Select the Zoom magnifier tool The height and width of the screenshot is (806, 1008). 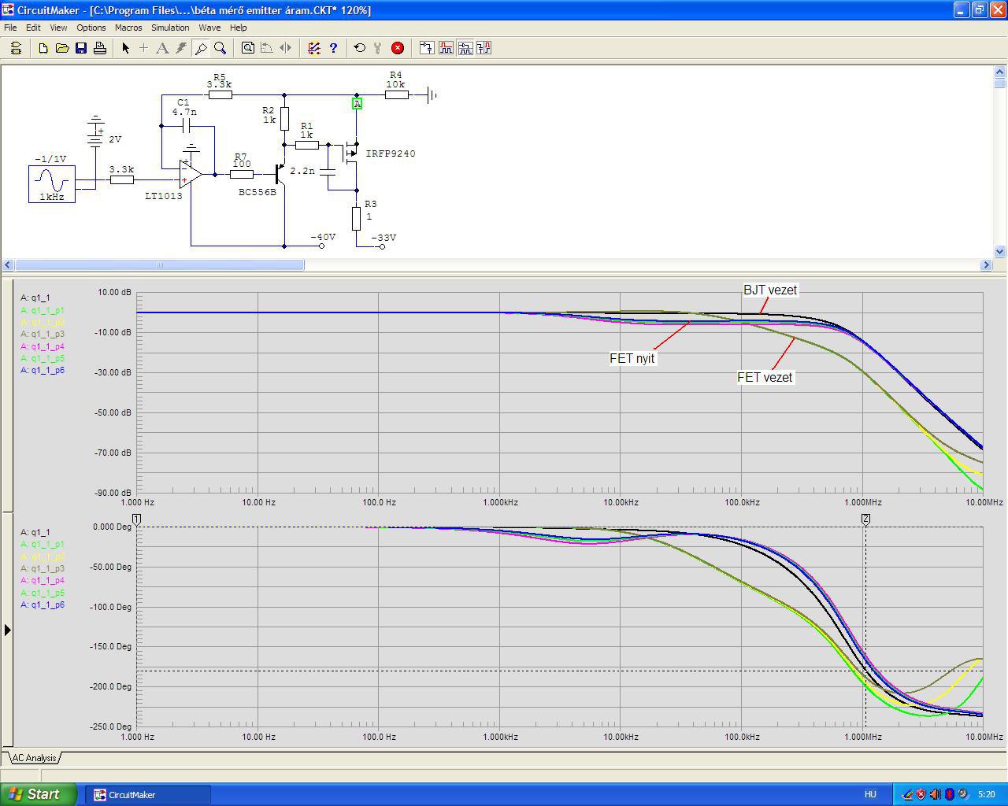pyautogui.click(x=220, y=48)
